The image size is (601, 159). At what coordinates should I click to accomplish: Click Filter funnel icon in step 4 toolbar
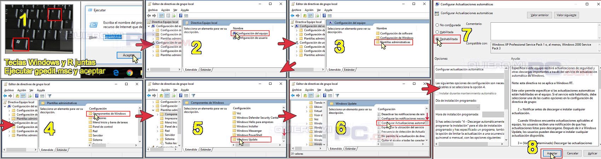pyautogui.click(x=49, y=96)
